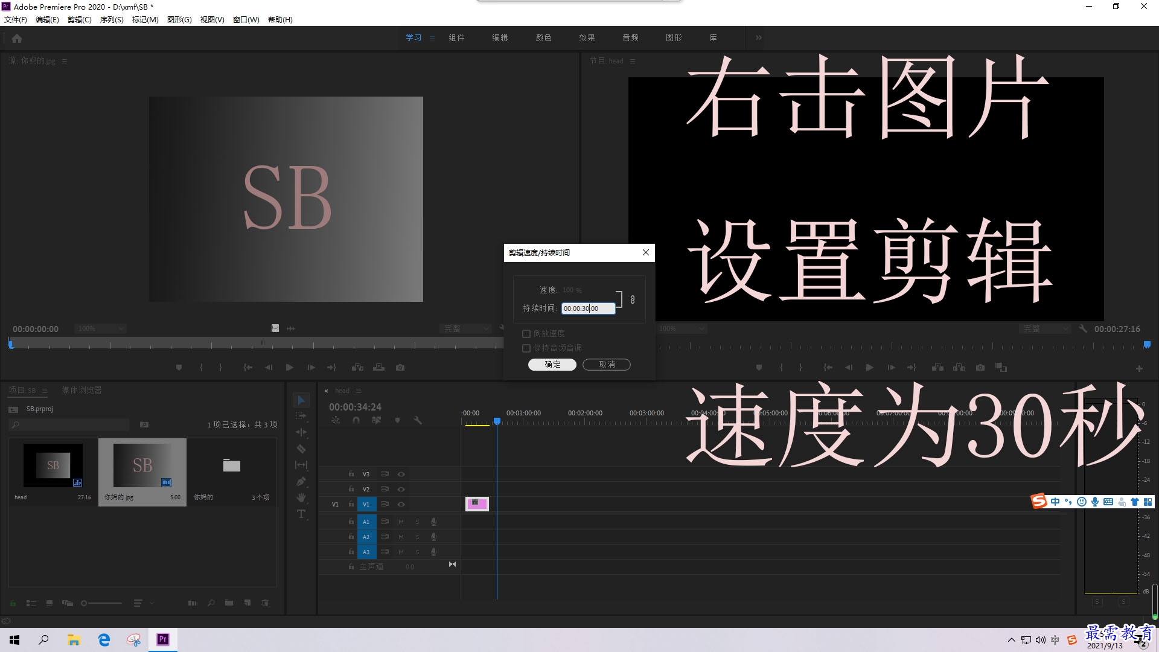
Task: Solo audio track A2
Action: click(x=417, y=537)
